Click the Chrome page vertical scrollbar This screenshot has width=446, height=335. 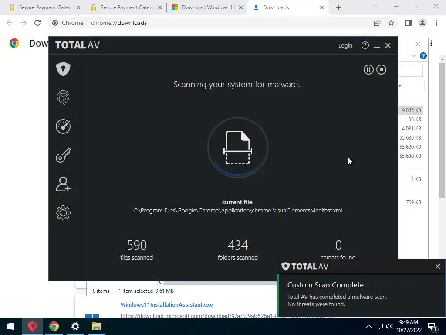tap(442, 130)
